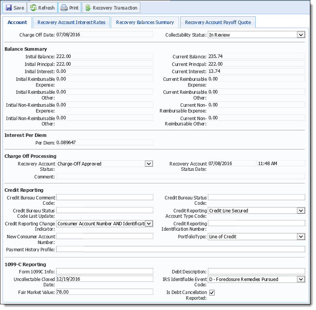Click Credit Bureau Status Code Last Update field
The height and width of the screenshot is (310, 316).
click(x=104, y=210)
